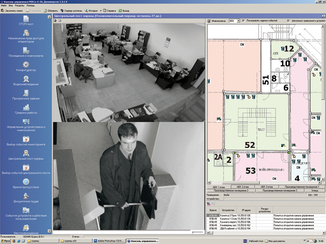
Task: Click the Пуск Start button
Action: pyautogui.click(x=5, y=241)
